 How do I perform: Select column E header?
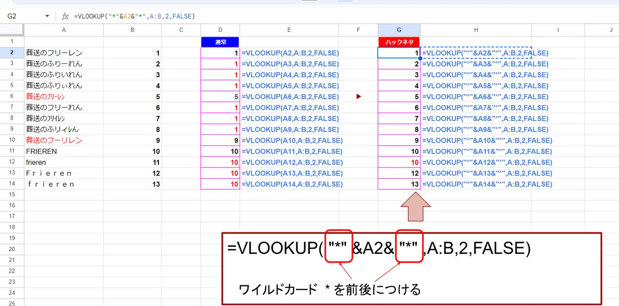(289, 30)
